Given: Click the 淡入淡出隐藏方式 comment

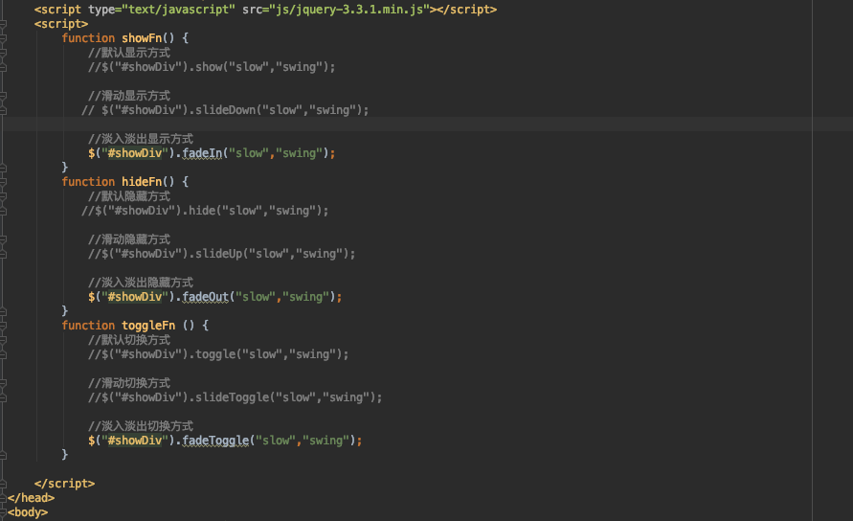Looking at the screenshot, I should click(141, 283).
